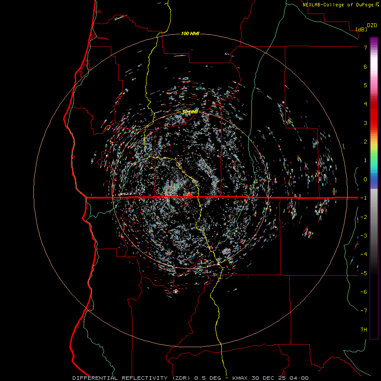Click the -4 tick on the color scale
The width and height of the screenshot is (381, 381).
coord(364,254)
